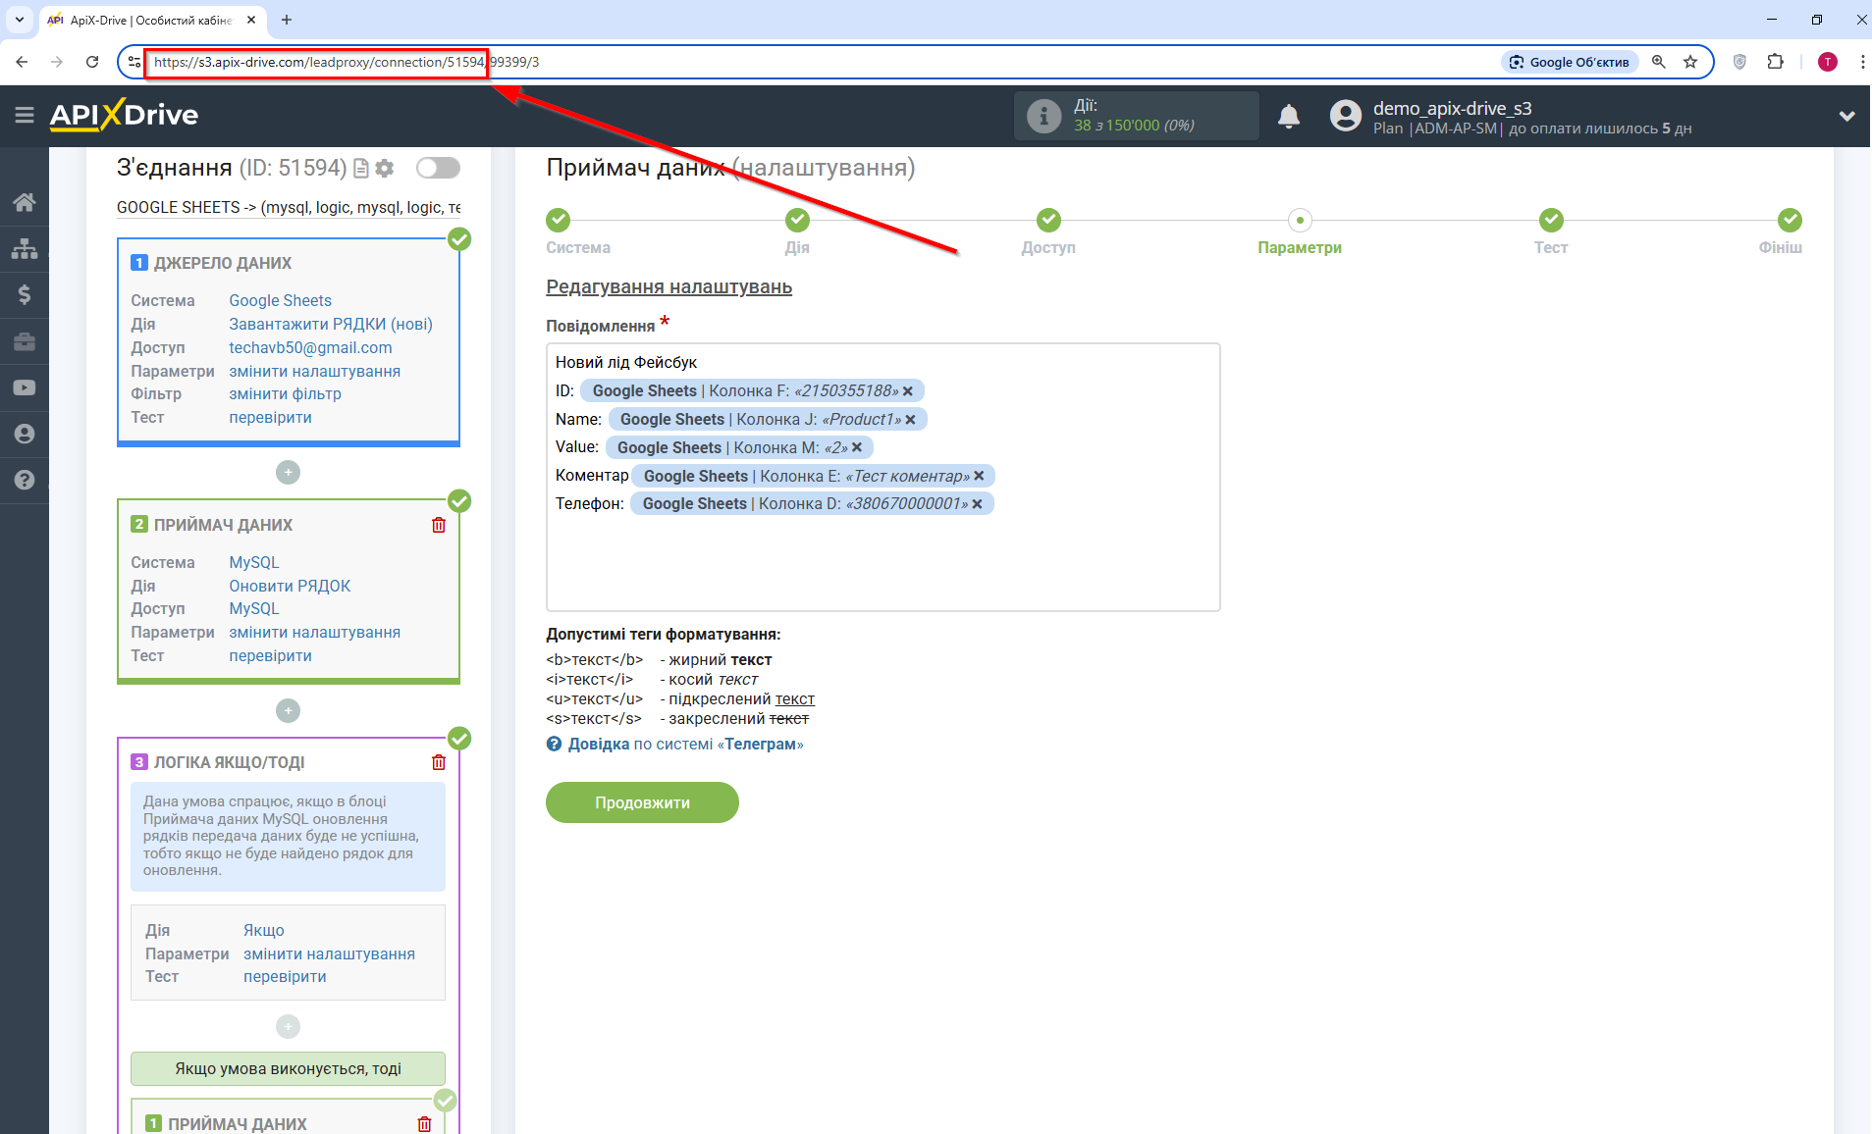Viewport: 1872px width, 1134px height.
Task: Click the Google Sheets source system link
Action: pyautogui.click(x=280, y=300)
